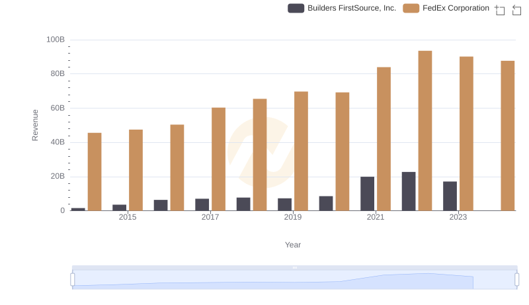Click the Year axis title
Viewport: 529px width, 305px height.
(293, 245)
